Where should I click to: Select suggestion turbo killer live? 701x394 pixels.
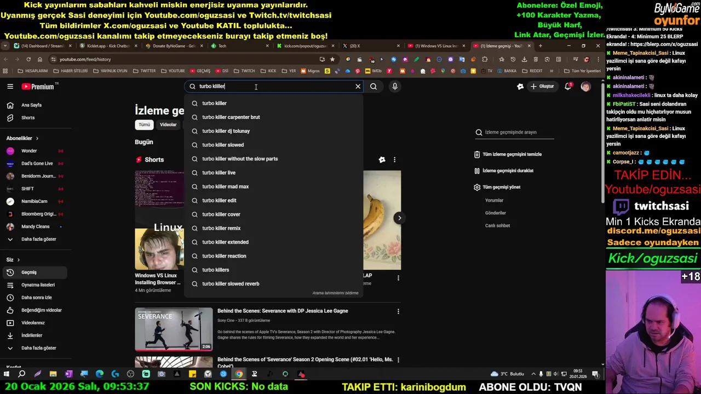(274, 173)
